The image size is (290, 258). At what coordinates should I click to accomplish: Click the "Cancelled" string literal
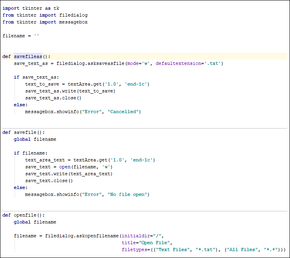123,112
